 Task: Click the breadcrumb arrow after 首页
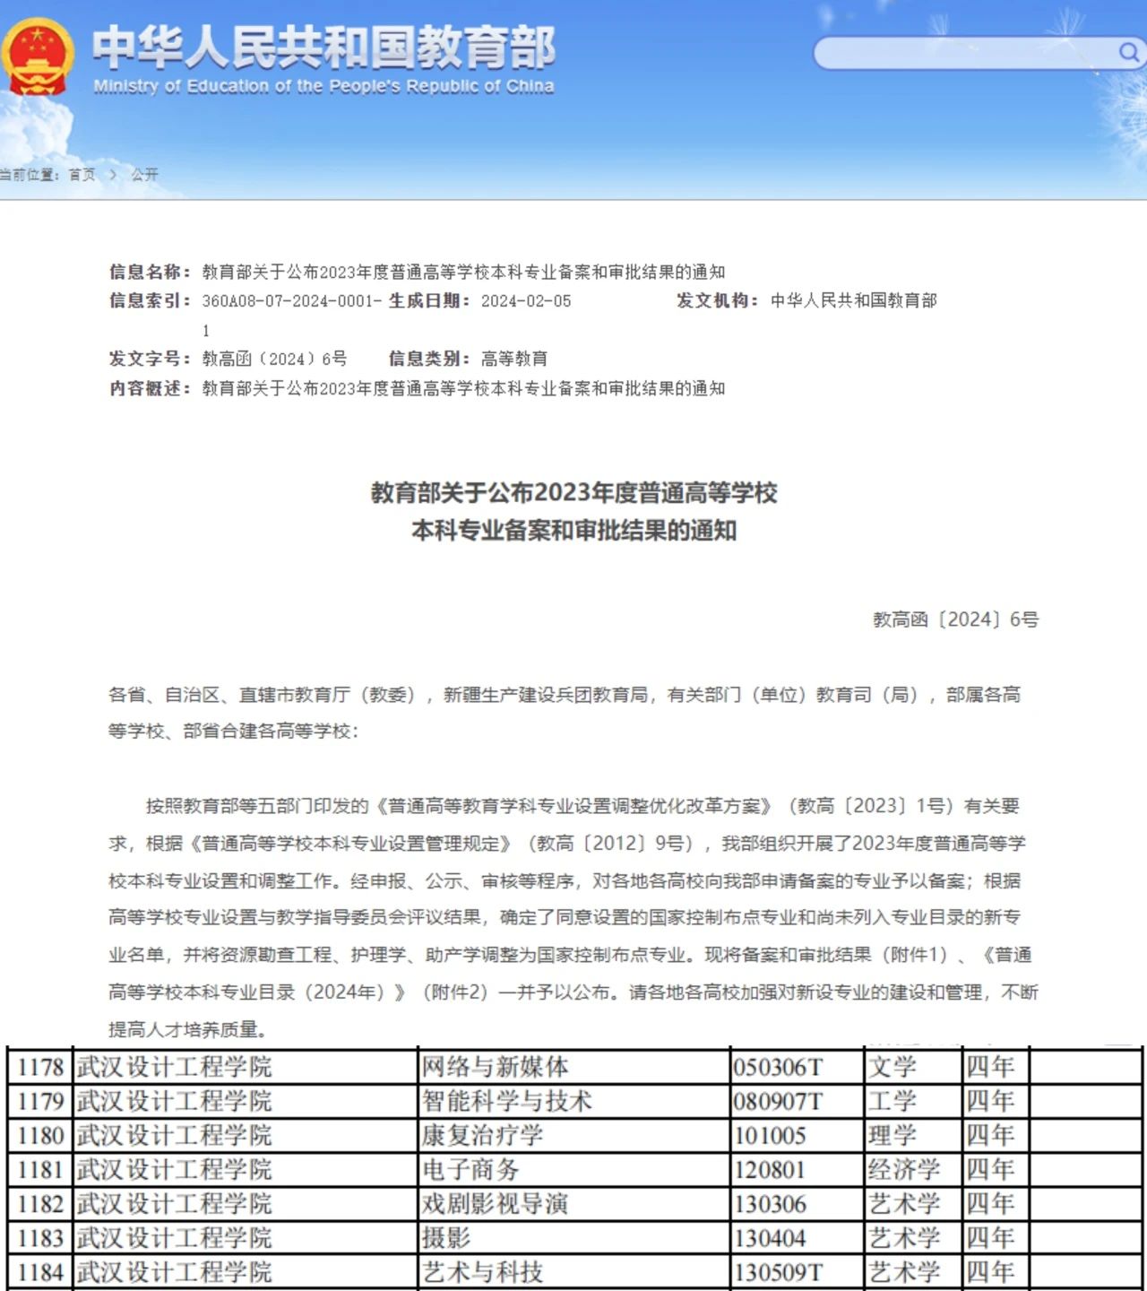coord(114,175)
